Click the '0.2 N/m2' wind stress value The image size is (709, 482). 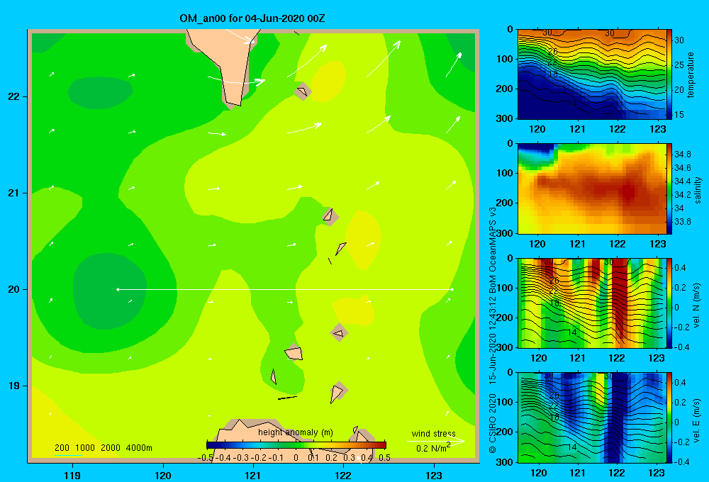click(x=433, y=448)
